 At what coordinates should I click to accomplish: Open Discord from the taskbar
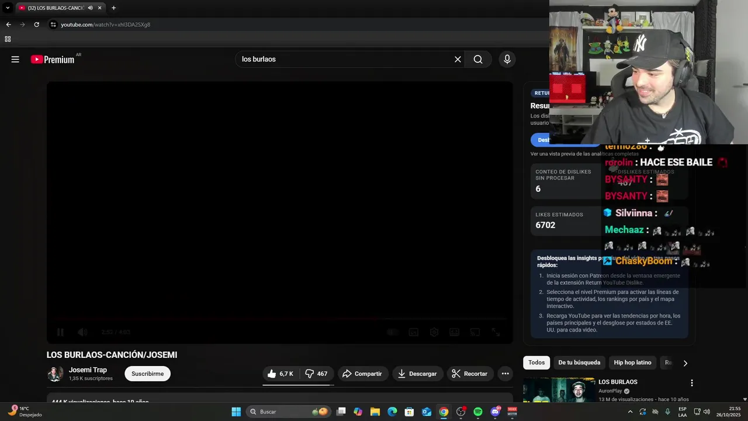pos(496,412)
